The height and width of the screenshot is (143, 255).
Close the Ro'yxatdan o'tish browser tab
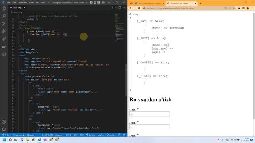[195, 4]
